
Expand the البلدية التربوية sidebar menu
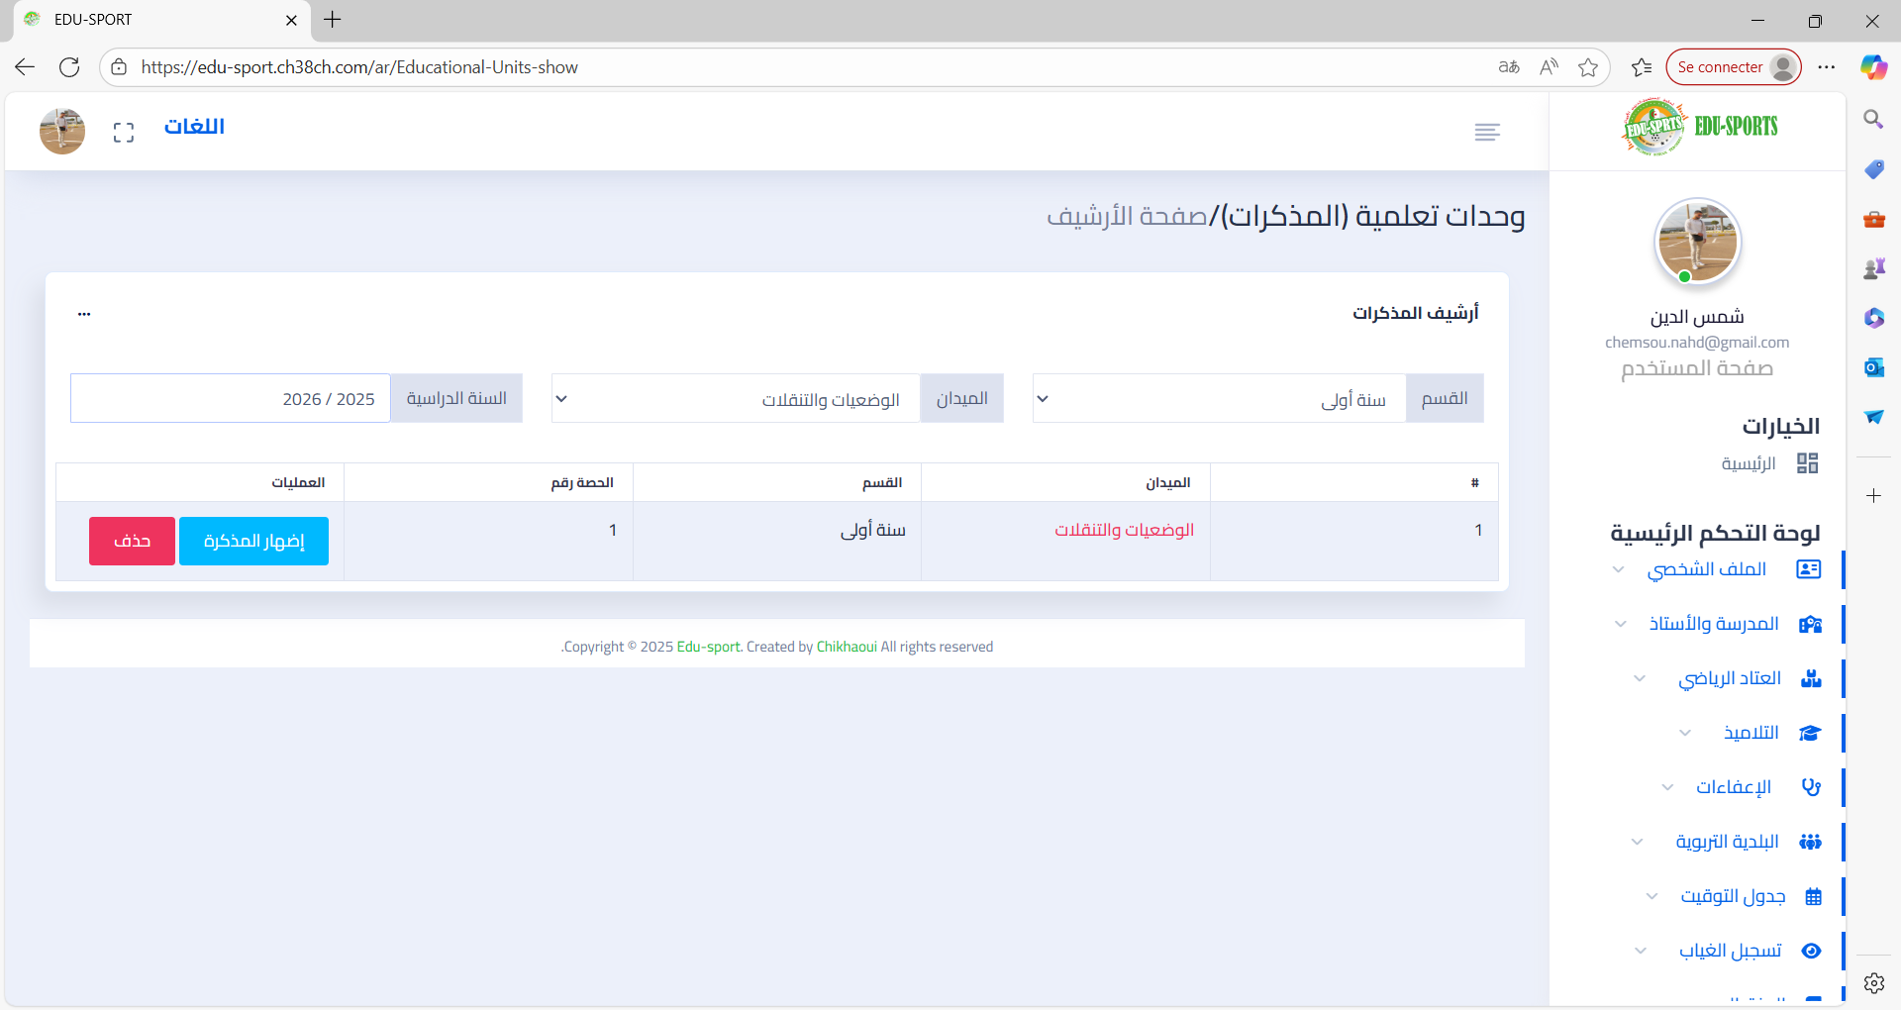pos(1726,842)
